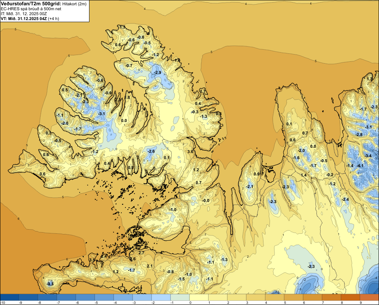Image resolution: width=379 pixels, height=305 pixels.
Task: Click the '9' legend tick label
Action: [x=361, y=303]
